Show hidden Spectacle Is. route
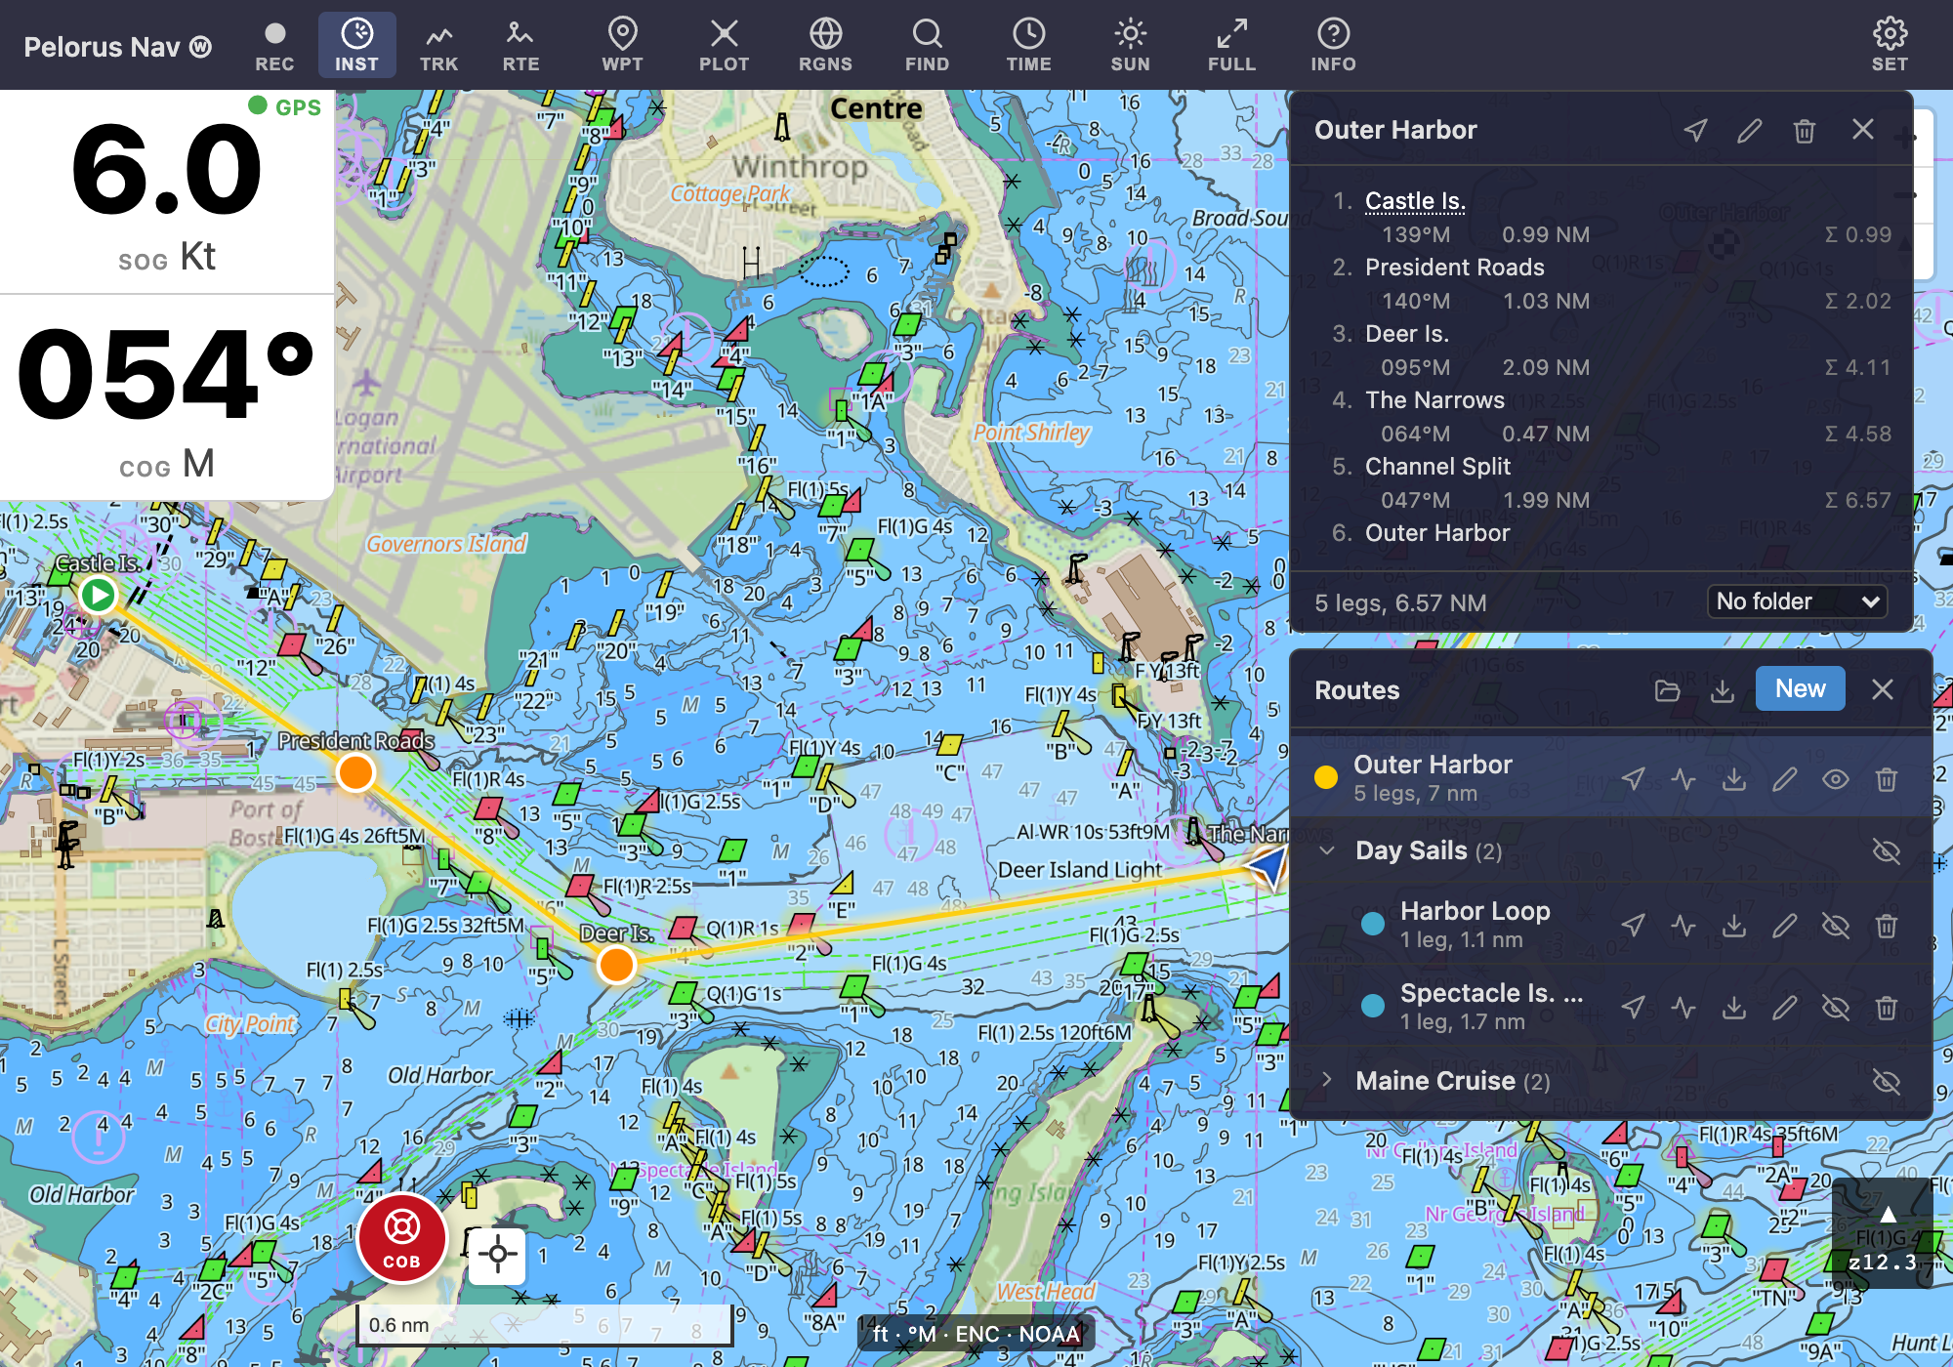 click(1836, 1008)
